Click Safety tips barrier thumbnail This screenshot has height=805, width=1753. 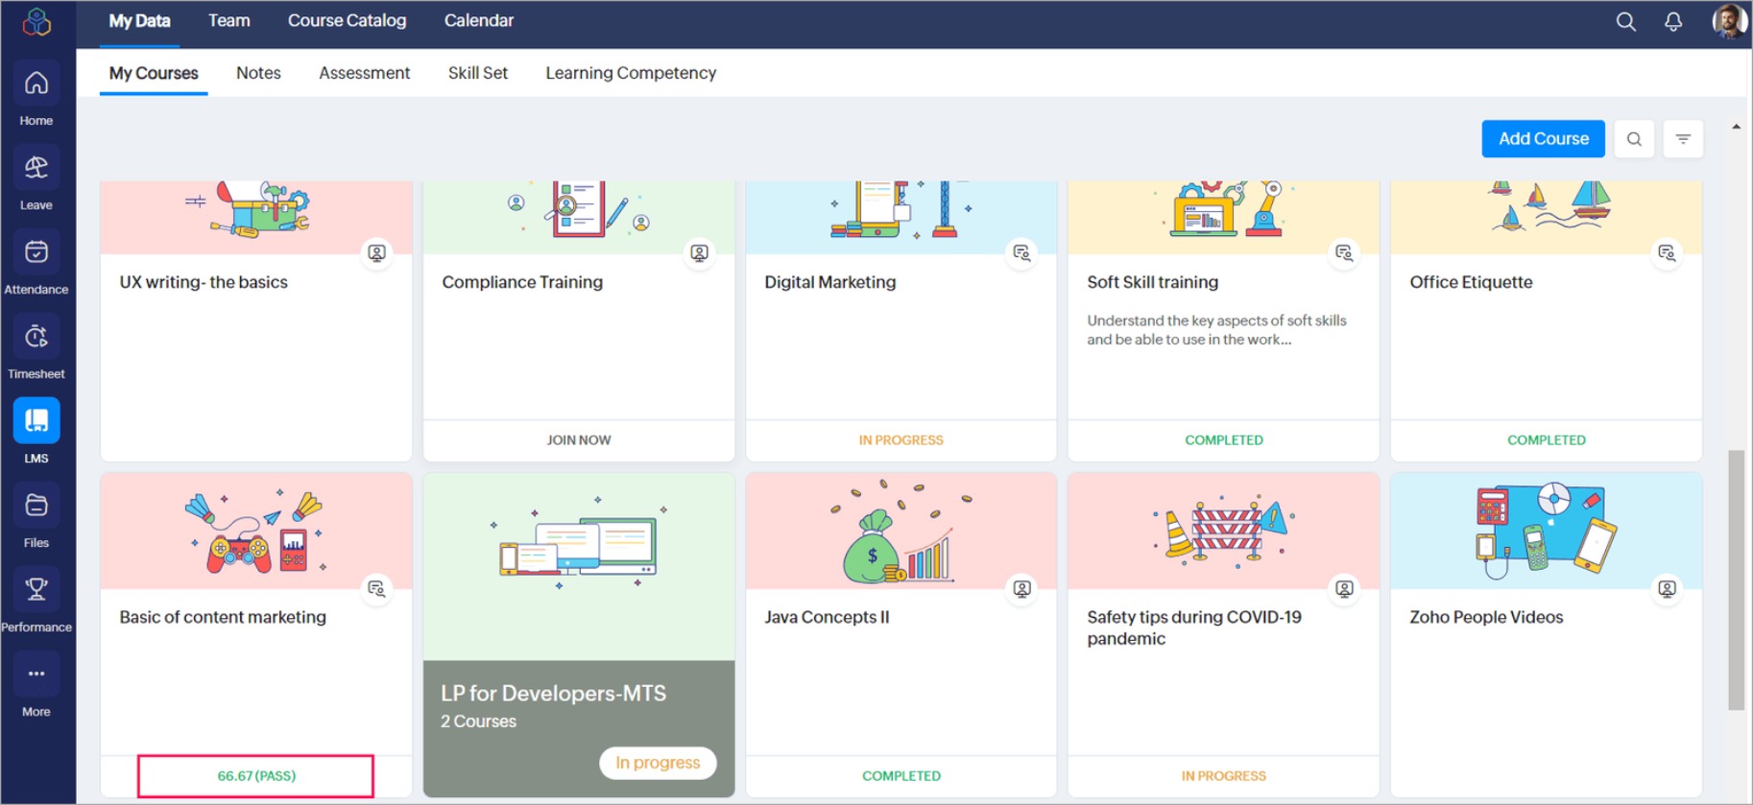point(1223,531)
